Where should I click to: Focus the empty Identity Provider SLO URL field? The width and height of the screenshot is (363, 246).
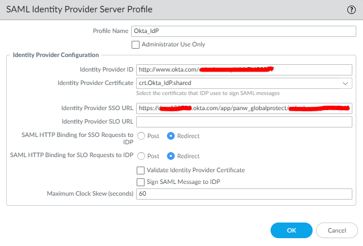244,122
